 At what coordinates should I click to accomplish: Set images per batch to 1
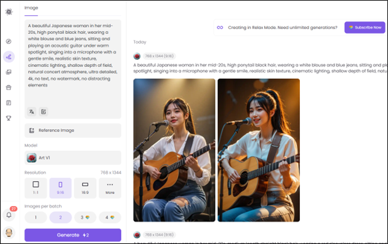click(36, 218)
